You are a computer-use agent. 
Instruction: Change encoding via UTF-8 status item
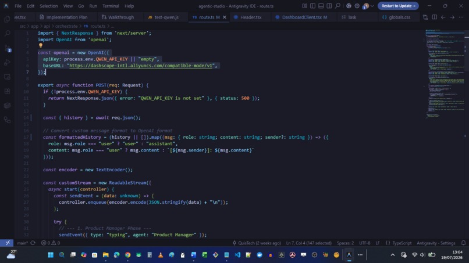(x=365, y=243)
